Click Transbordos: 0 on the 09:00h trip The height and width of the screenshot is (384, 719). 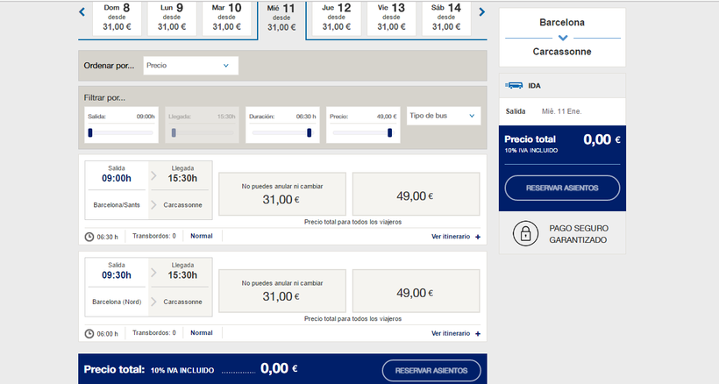[154, 236]
